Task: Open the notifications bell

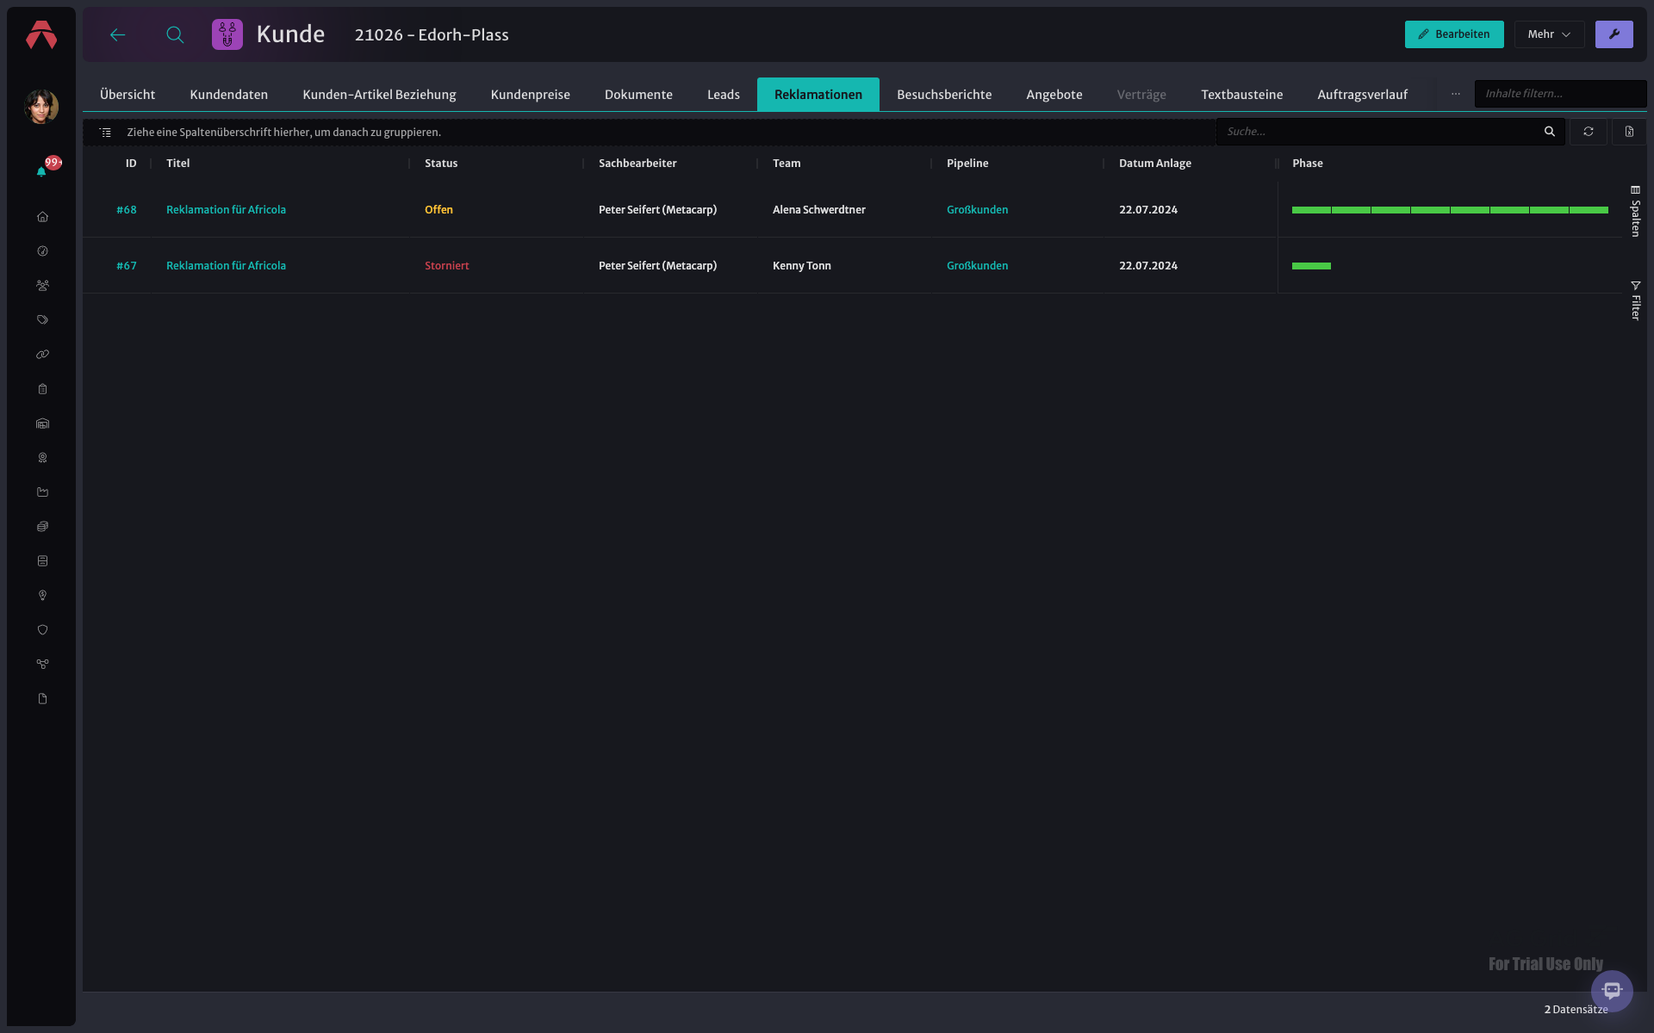Action: 41,171
